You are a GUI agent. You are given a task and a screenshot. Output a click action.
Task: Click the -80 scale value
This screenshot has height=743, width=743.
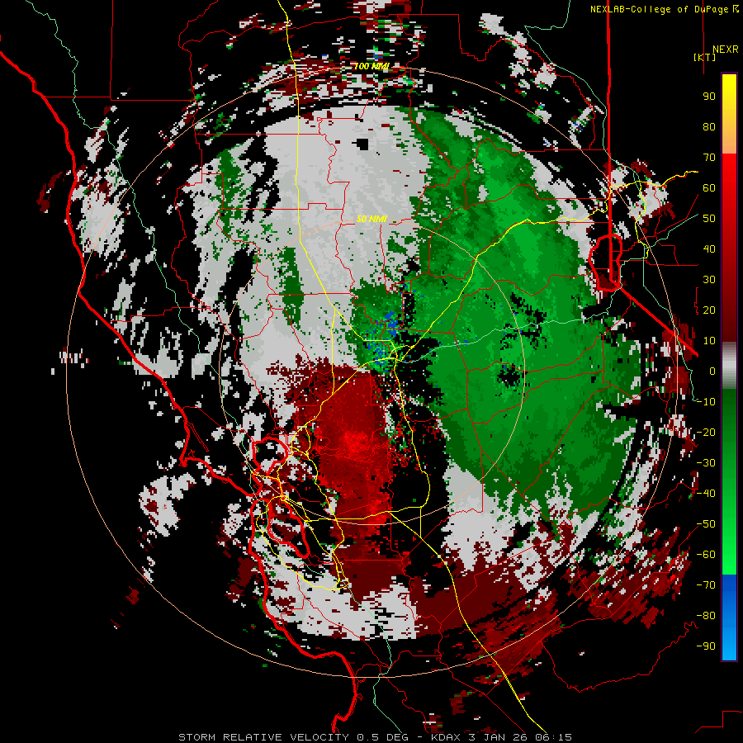[x=706, y=616]
